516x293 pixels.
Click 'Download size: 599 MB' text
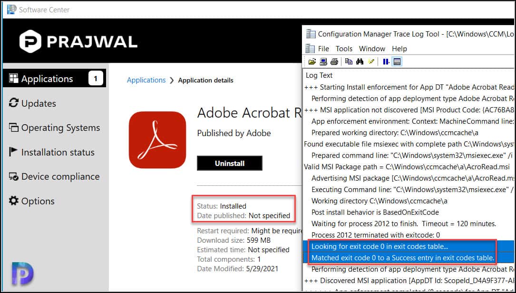tap(234, 240)
